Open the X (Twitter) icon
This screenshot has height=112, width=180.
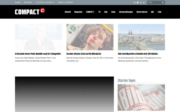coord(141,2)
